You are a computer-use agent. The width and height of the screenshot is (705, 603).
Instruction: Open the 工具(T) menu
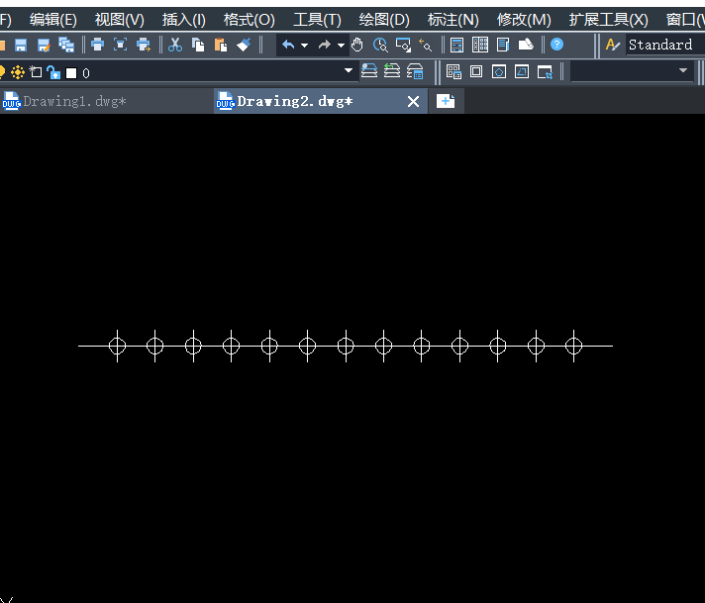(x=317, y=20)
